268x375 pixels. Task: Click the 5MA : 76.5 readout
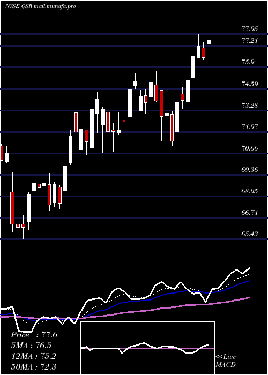coord(31,346)
